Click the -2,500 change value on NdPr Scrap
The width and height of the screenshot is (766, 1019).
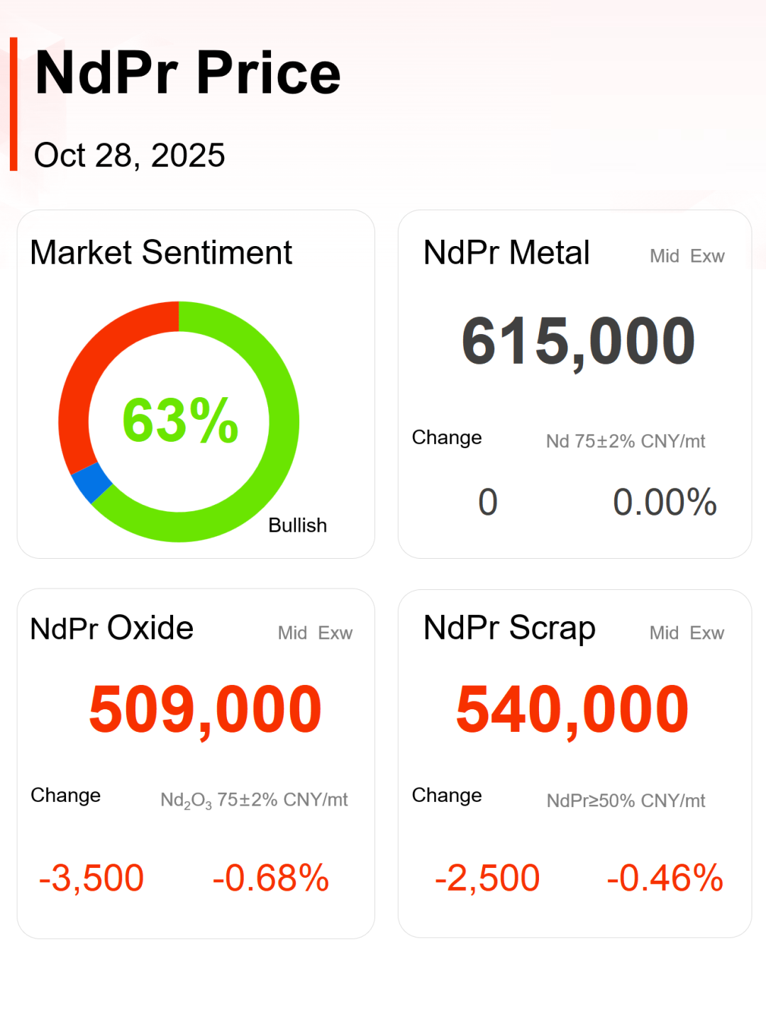click(487, 878)
